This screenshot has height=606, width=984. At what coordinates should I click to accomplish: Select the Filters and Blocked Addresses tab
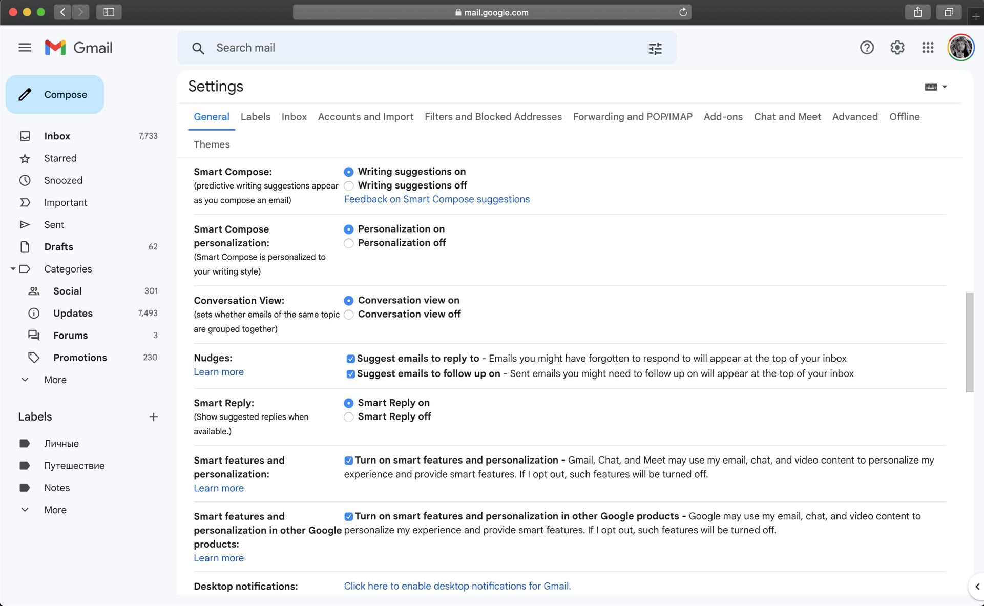[493, 117]
